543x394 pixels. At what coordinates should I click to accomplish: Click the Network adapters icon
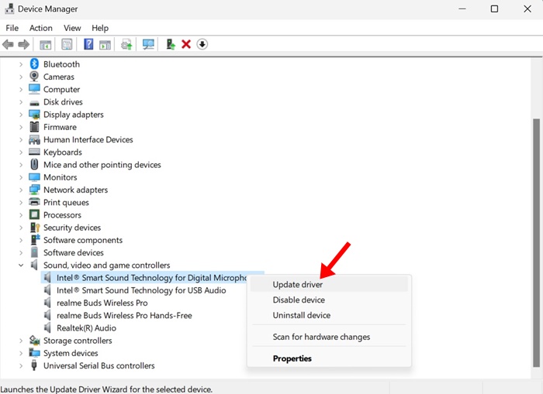(34, 190)
